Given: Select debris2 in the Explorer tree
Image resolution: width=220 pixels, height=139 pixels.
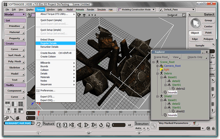Looking at the screenshot, I should point(181,89).
